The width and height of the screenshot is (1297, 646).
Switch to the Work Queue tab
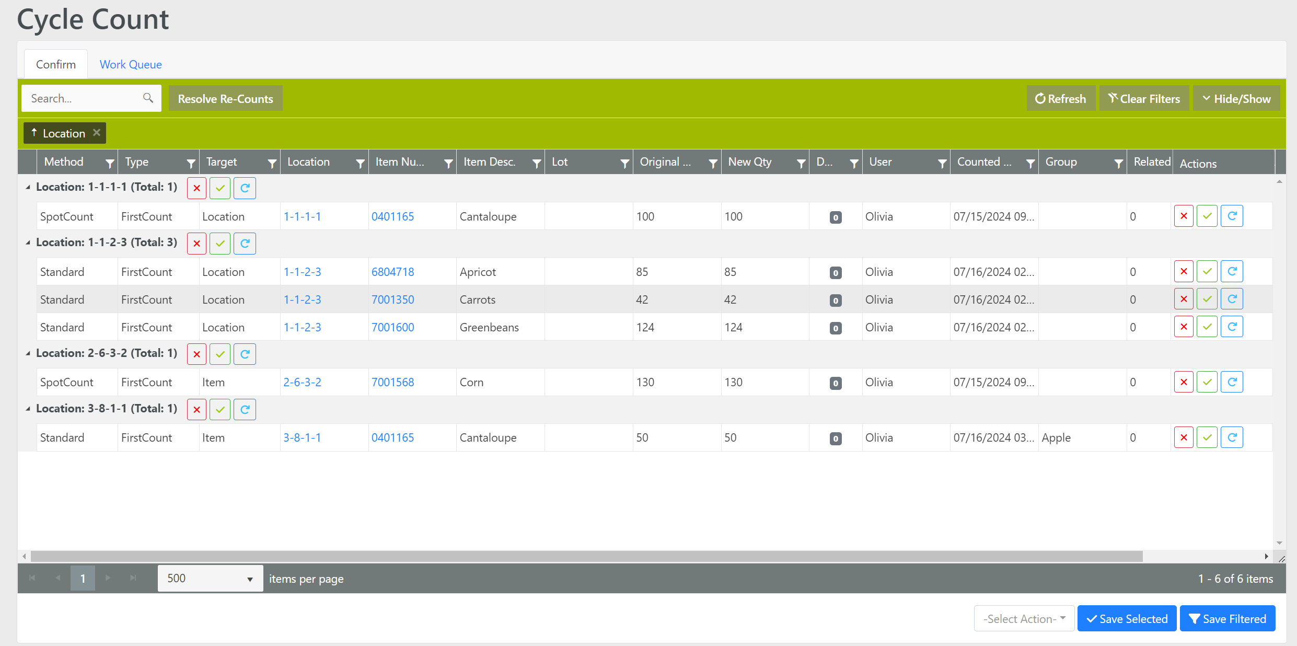(x=131, y=64)
